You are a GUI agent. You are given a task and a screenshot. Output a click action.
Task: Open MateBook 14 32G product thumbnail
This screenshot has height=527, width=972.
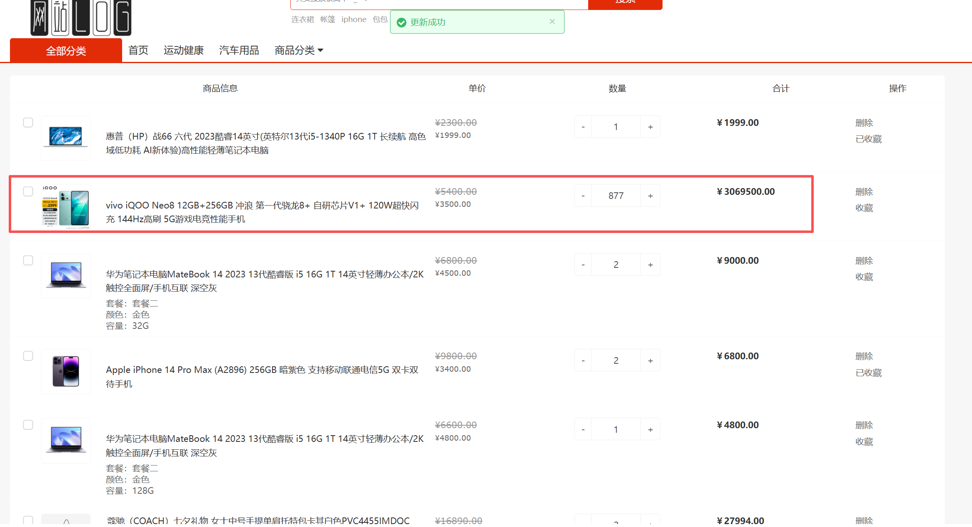[66, 275]
